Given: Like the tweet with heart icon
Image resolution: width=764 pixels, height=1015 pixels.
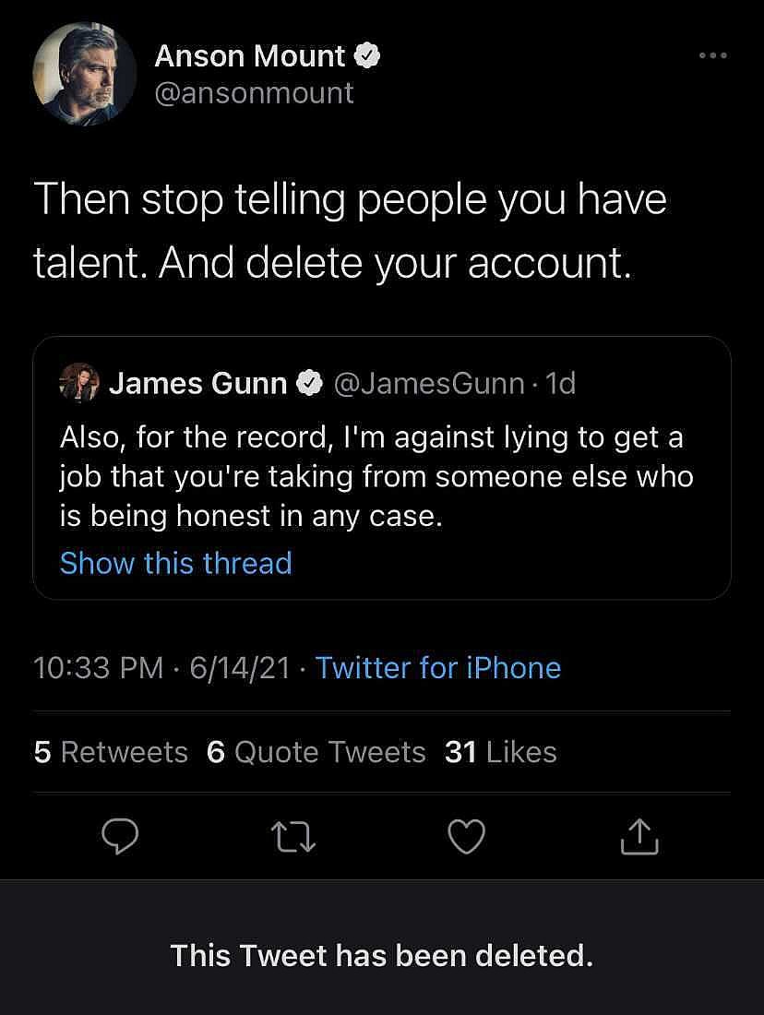Looking at the screenshot, I should tap(466, 836).
